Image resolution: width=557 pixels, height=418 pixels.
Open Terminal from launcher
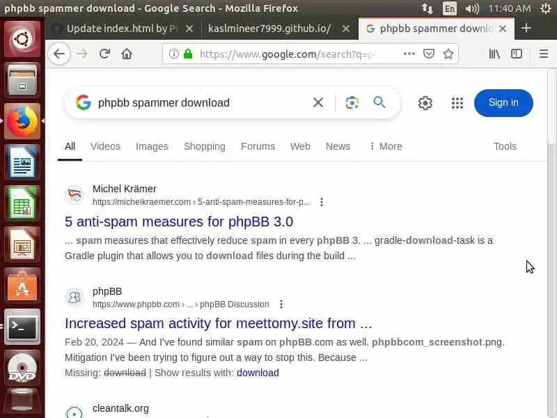coord(22,327)
